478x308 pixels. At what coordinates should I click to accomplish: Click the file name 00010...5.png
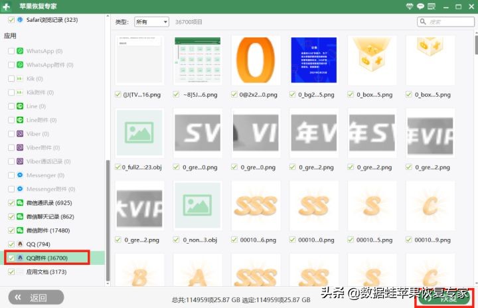point(374,240)
